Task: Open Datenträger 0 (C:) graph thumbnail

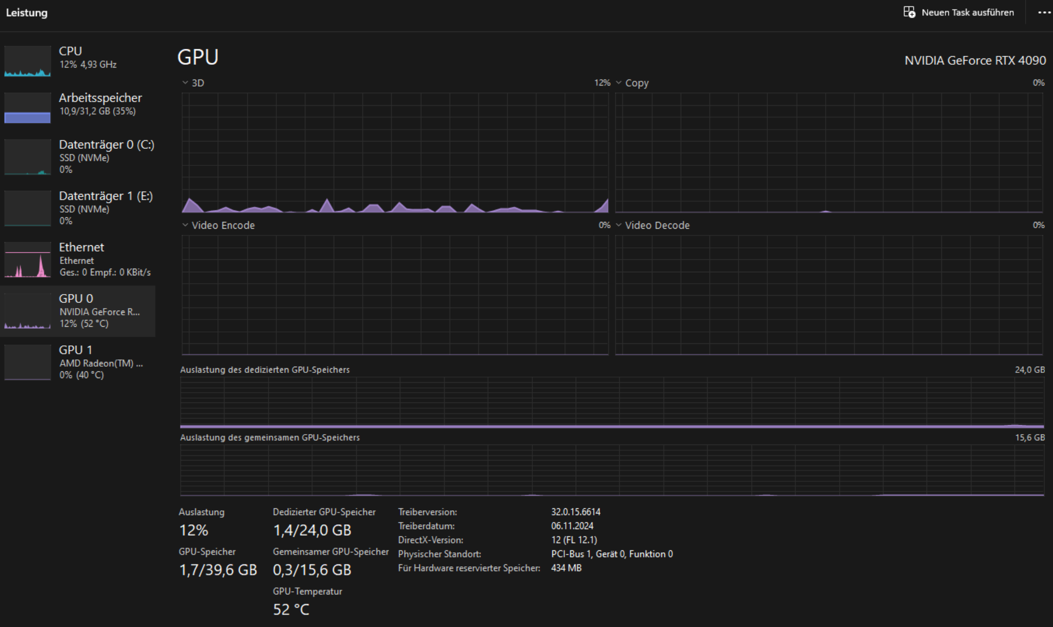Action: coord(27,157)
